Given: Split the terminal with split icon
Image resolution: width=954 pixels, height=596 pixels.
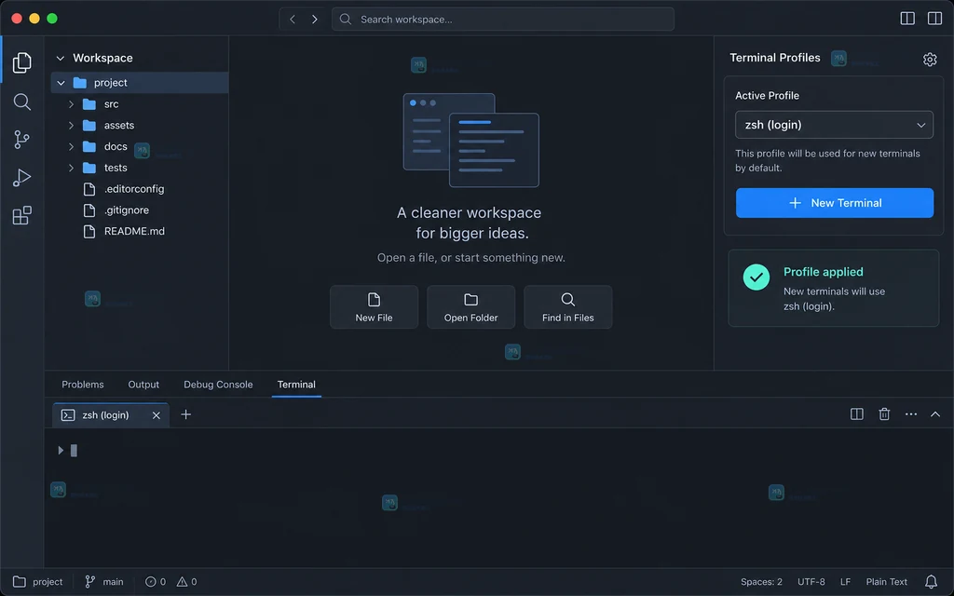Looking at the screenshot, I should [x=857, y=414].
